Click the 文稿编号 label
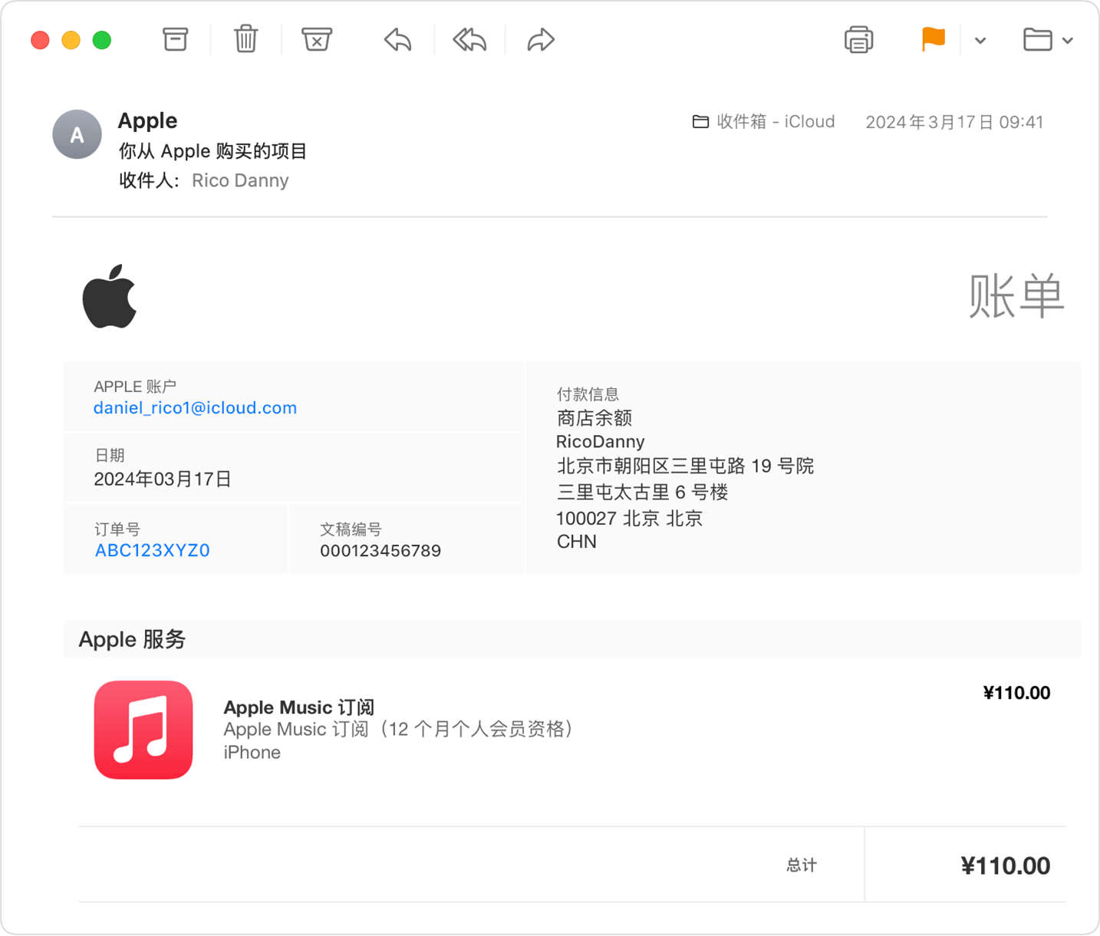1100x936 pixels. 351,529
